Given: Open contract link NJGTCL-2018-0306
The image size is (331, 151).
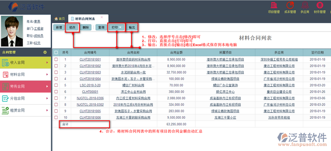Looking at the screenshot, I should (90, 98).
